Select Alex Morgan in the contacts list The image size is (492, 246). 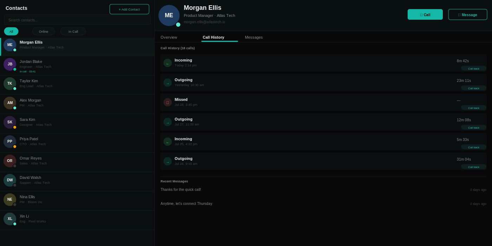(x=77, y=104)
